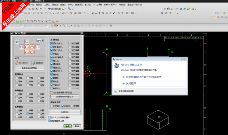Click the WCS方位 button
This screenshot has width=228, height=135.
[x=21, y=63]
